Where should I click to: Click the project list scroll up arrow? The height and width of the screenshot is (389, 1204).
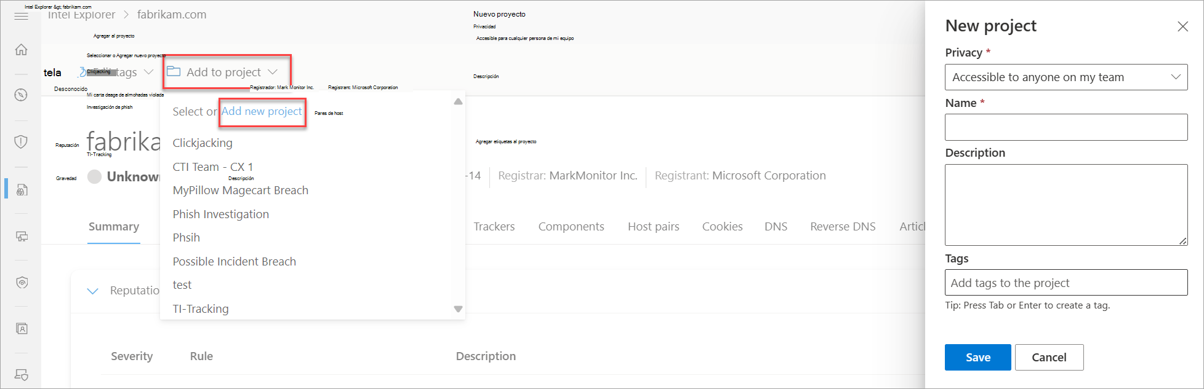(x=458, y=101)
